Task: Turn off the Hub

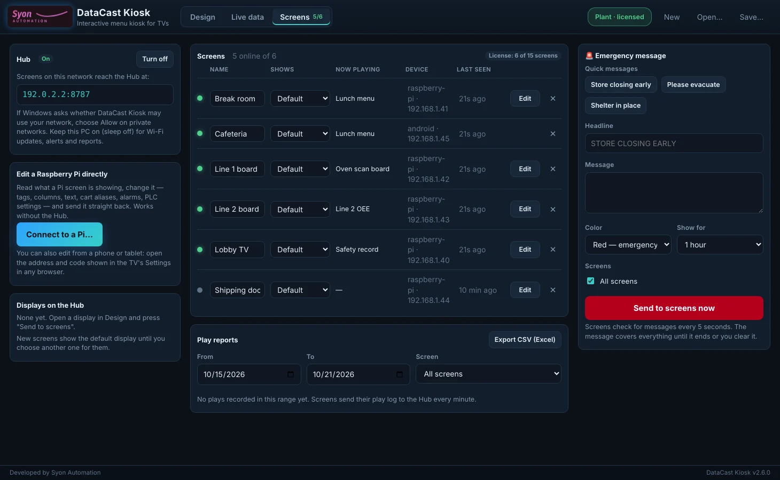Action: [x=155, y=59]
